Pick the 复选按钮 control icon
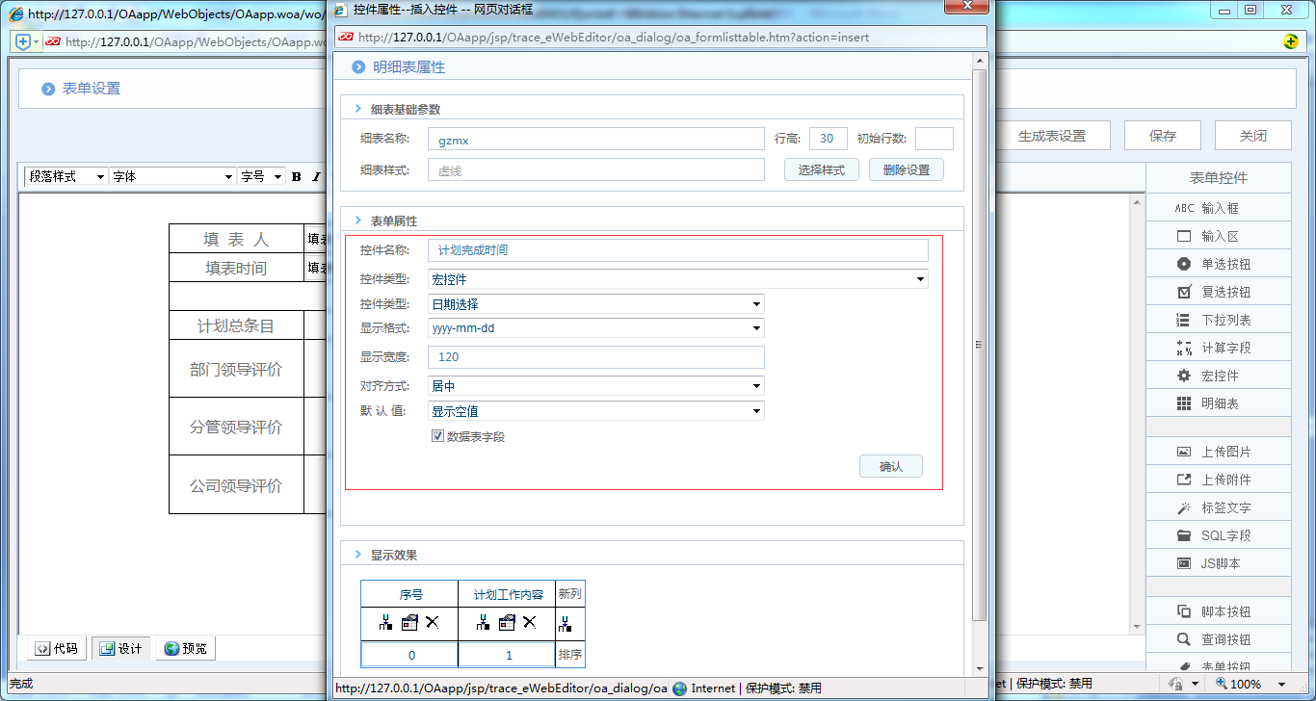This screenshot has width=1316, height=701. (x=1218, y=291)
